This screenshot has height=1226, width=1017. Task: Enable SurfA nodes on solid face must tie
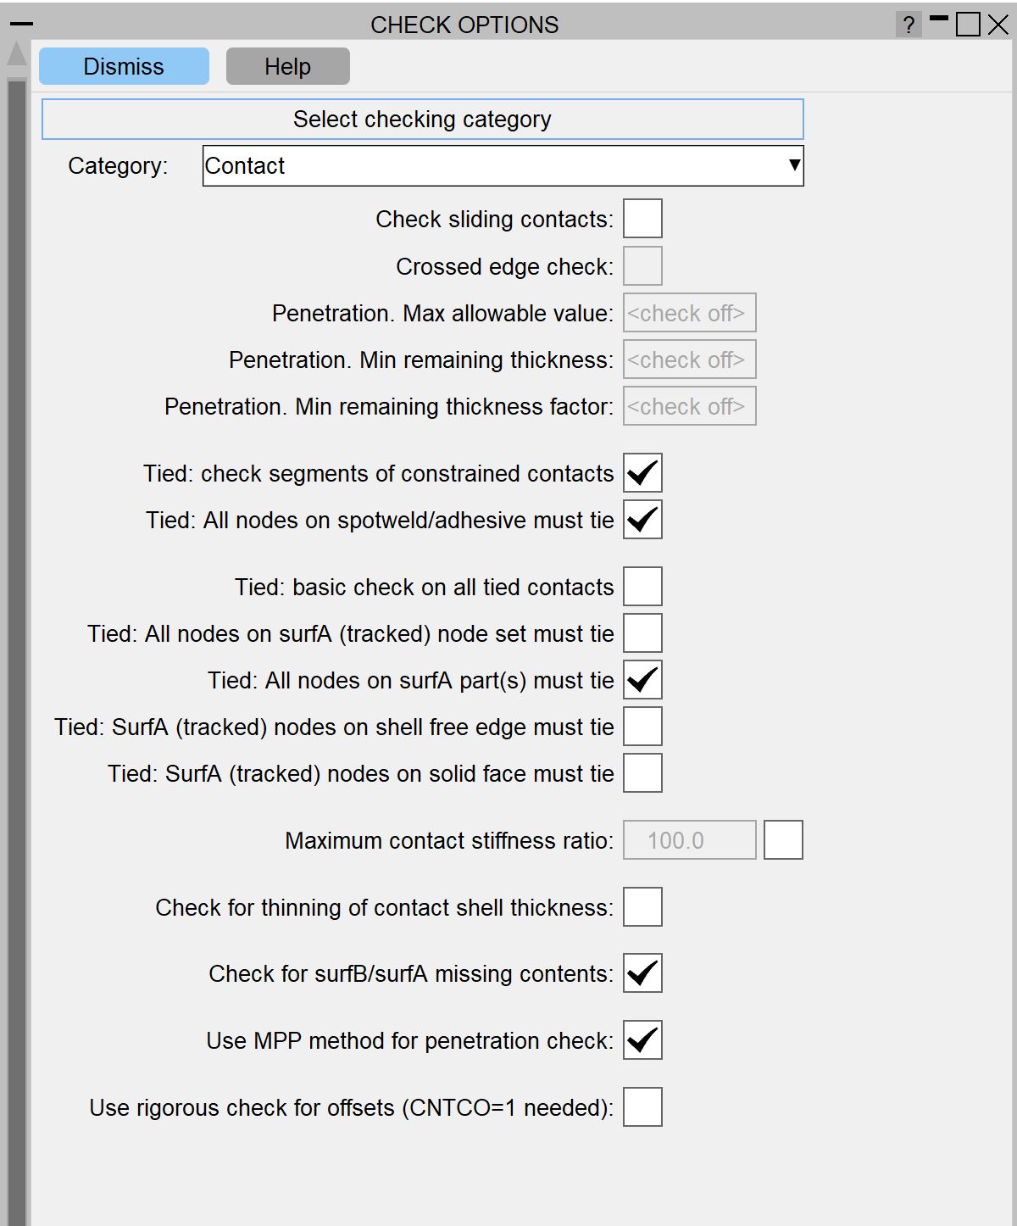[642, 773]
